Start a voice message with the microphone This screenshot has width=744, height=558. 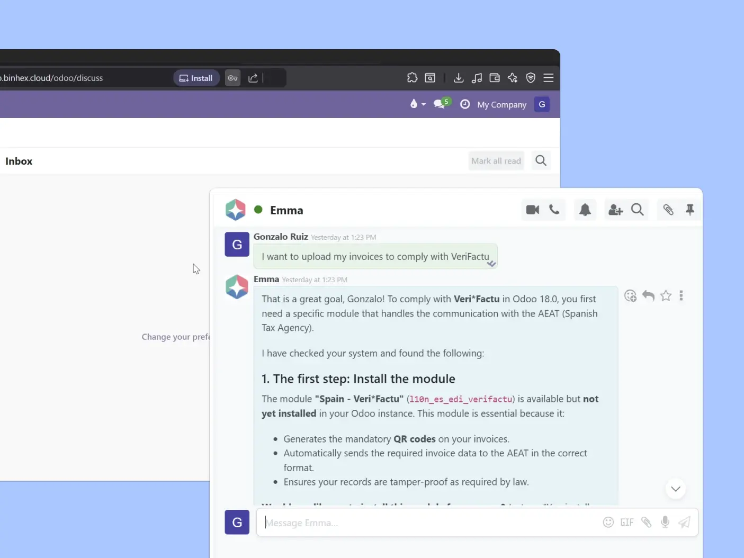tap(665, 523)
